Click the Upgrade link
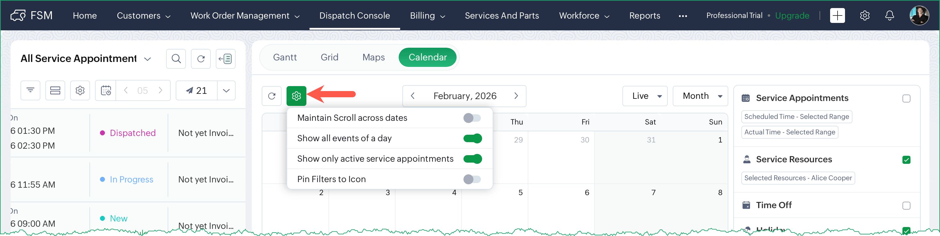The width and height of the screenshot is (940, 236). [x=792, y=15]
